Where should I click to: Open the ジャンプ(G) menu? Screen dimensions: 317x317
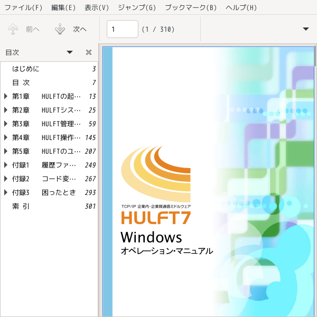coord(137,8)
